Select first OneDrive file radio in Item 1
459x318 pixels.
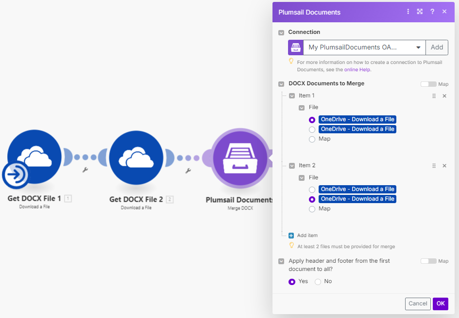click(x=312, y=120)
